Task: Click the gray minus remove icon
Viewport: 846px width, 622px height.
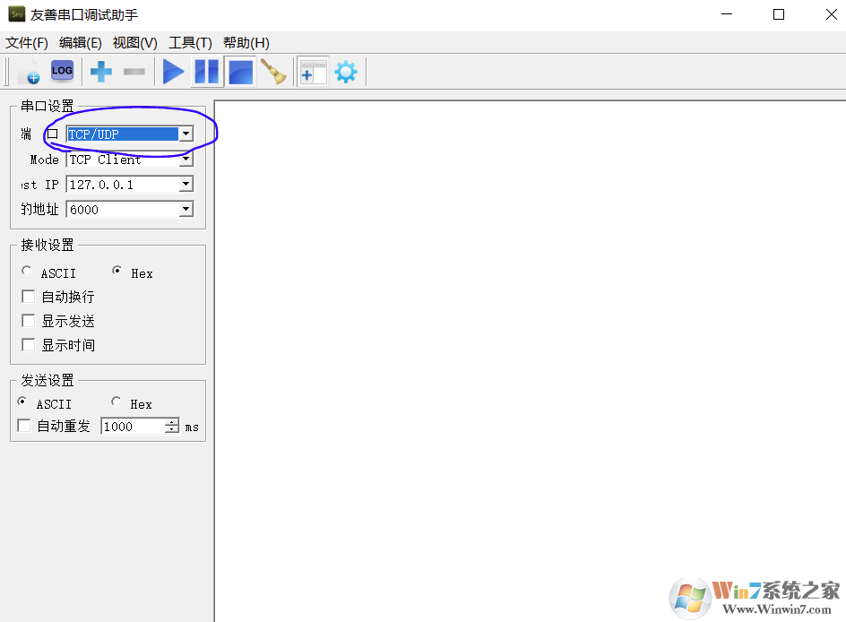Action: click(x=134, y=72)
